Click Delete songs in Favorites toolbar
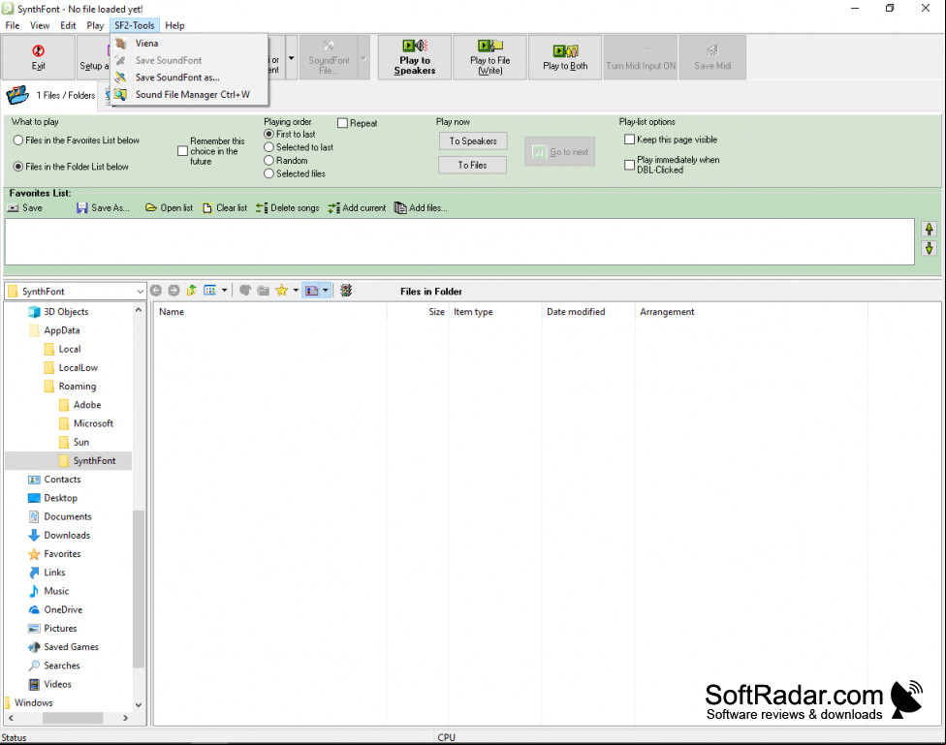Screen dimensions: 946x745 [x=287, y=208]
